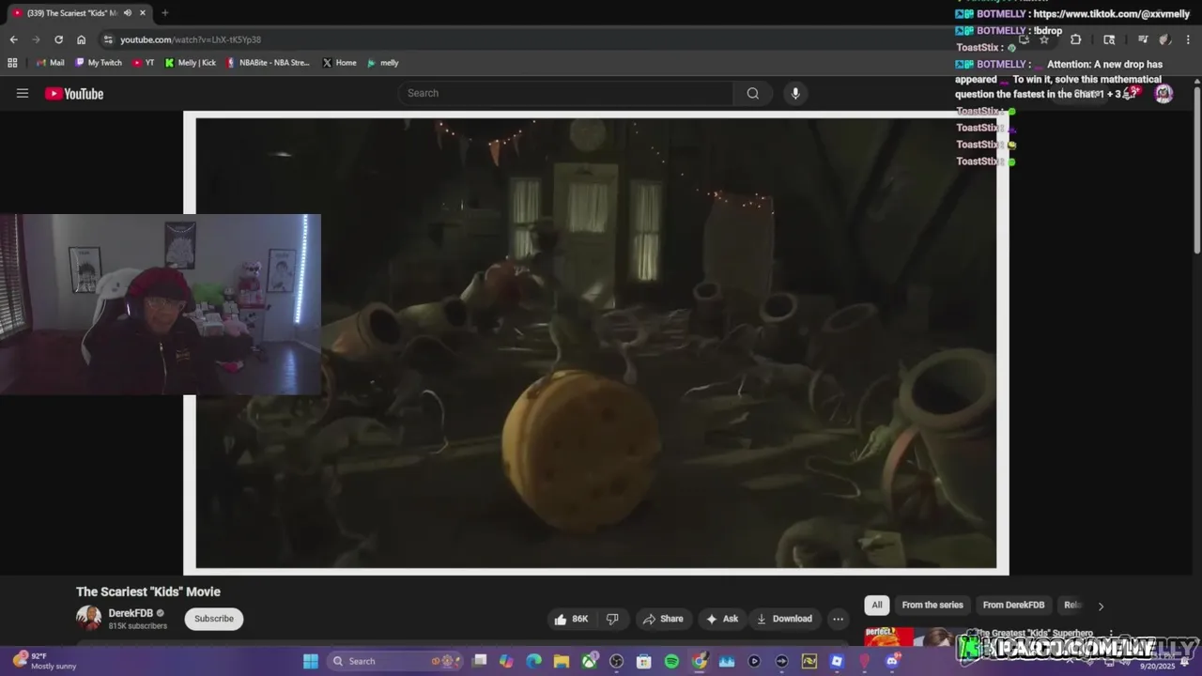Open the YouTube account avatar menu
The image size is (1202, 676).
pyautogui.click(x=1163, y=93)
